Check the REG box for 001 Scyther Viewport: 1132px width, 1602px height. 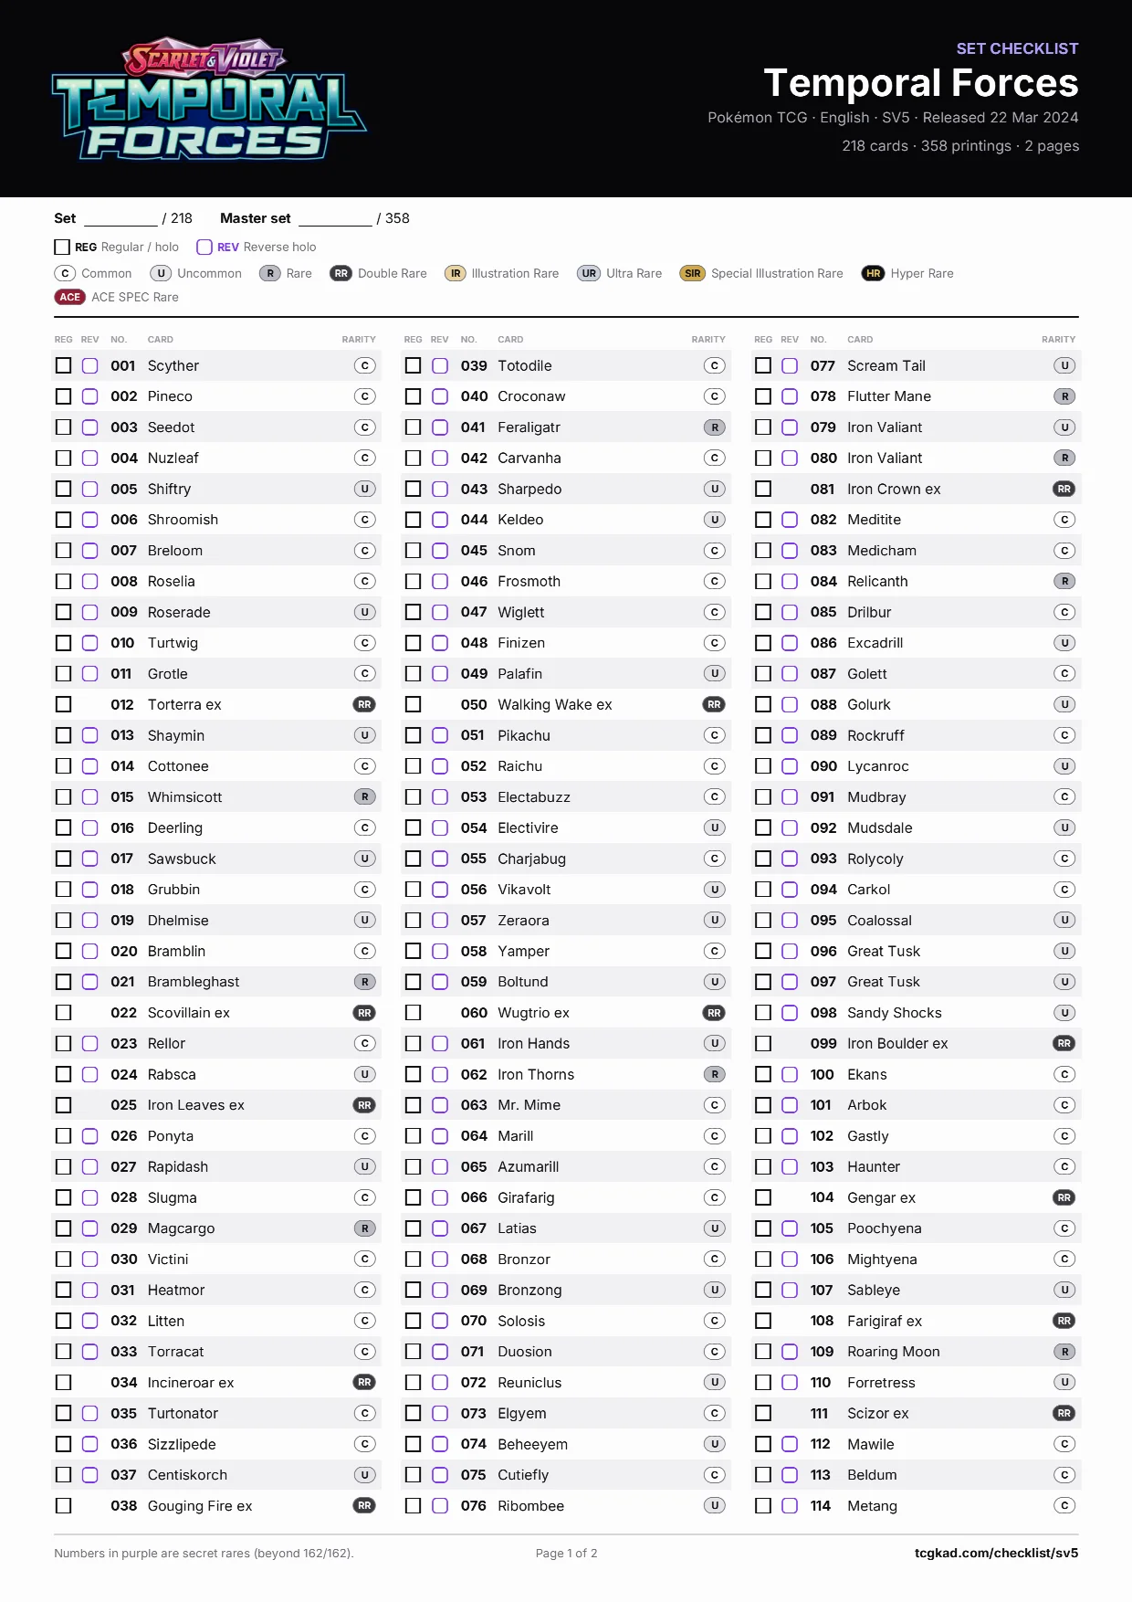63,365
